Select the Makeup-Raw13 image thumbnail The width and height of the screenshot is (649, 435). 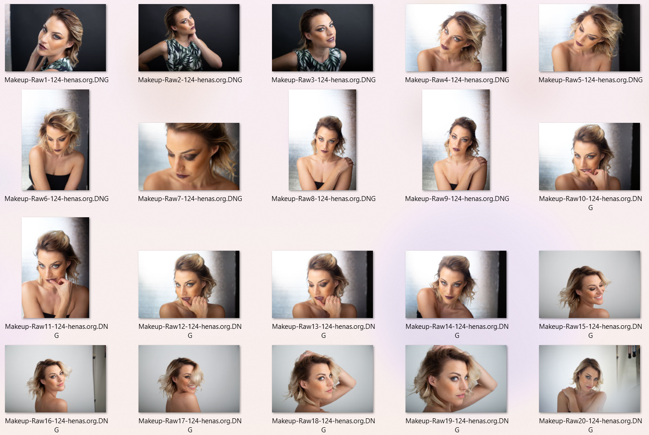tap(322, 284)
